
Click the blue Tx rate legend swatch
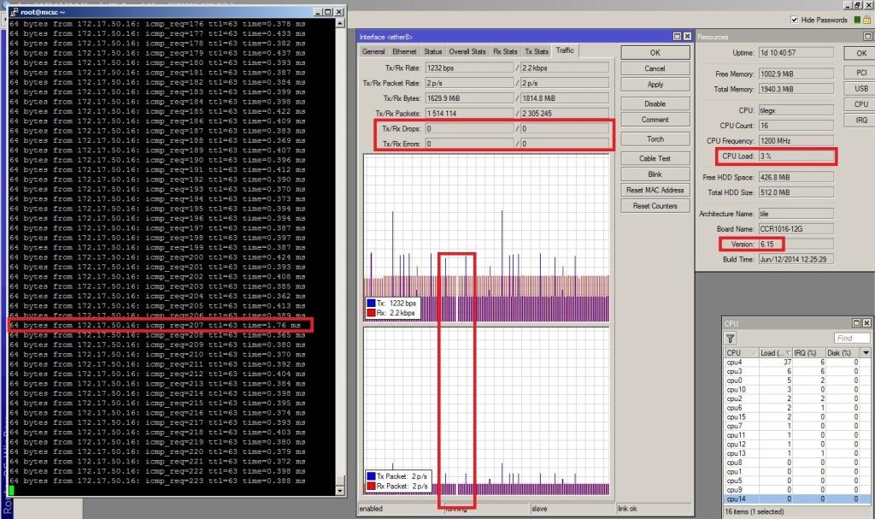(371, 304)
